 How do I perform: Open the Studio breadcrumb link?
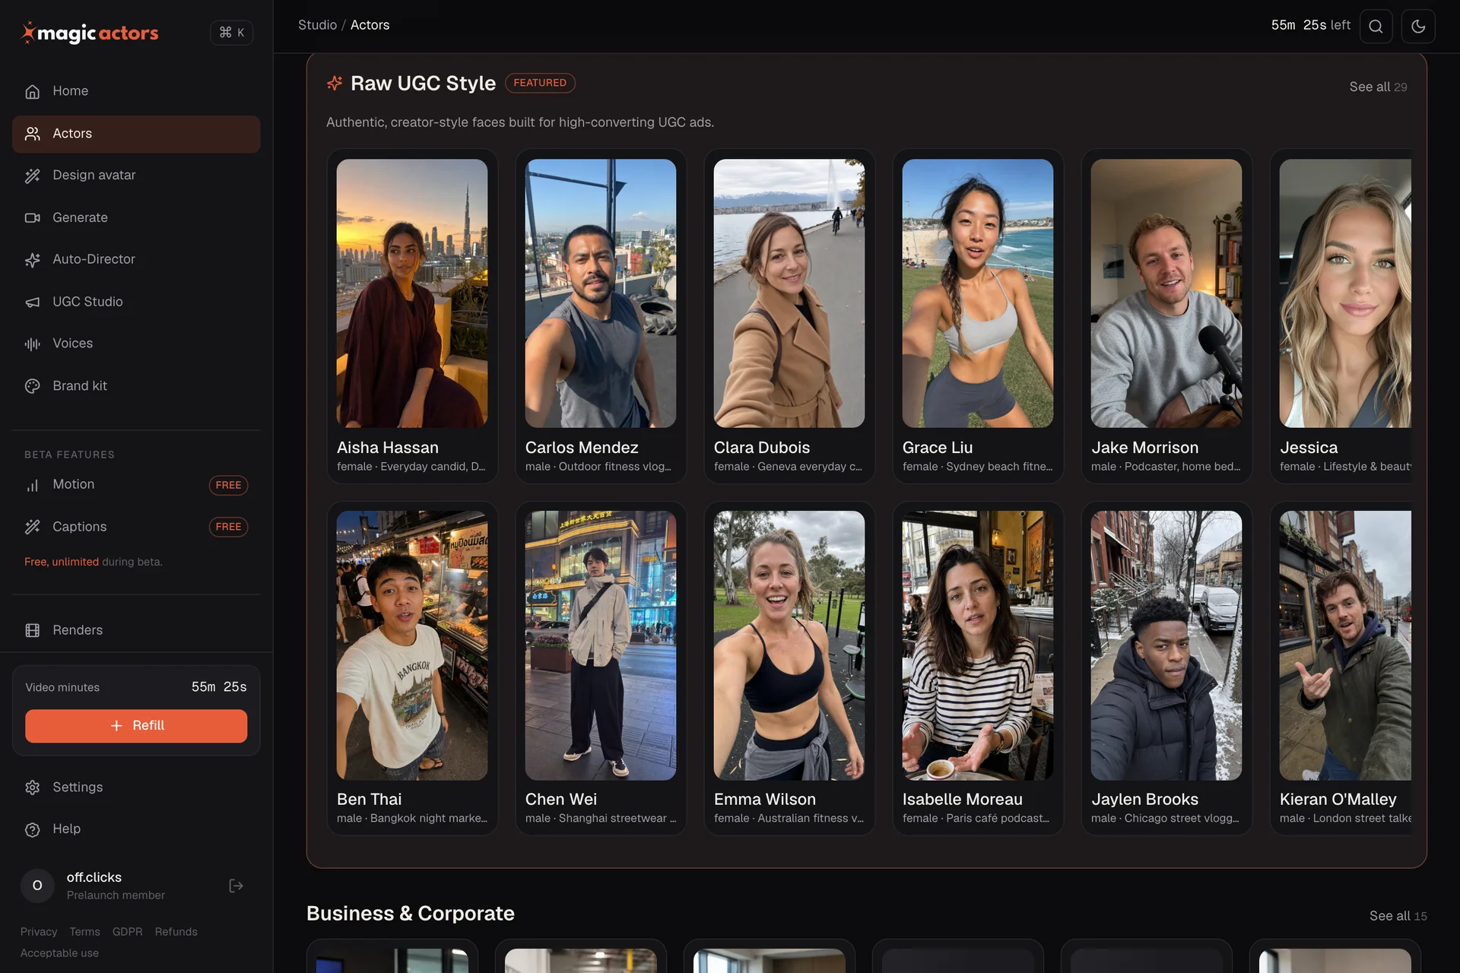(x=317, y=25)
